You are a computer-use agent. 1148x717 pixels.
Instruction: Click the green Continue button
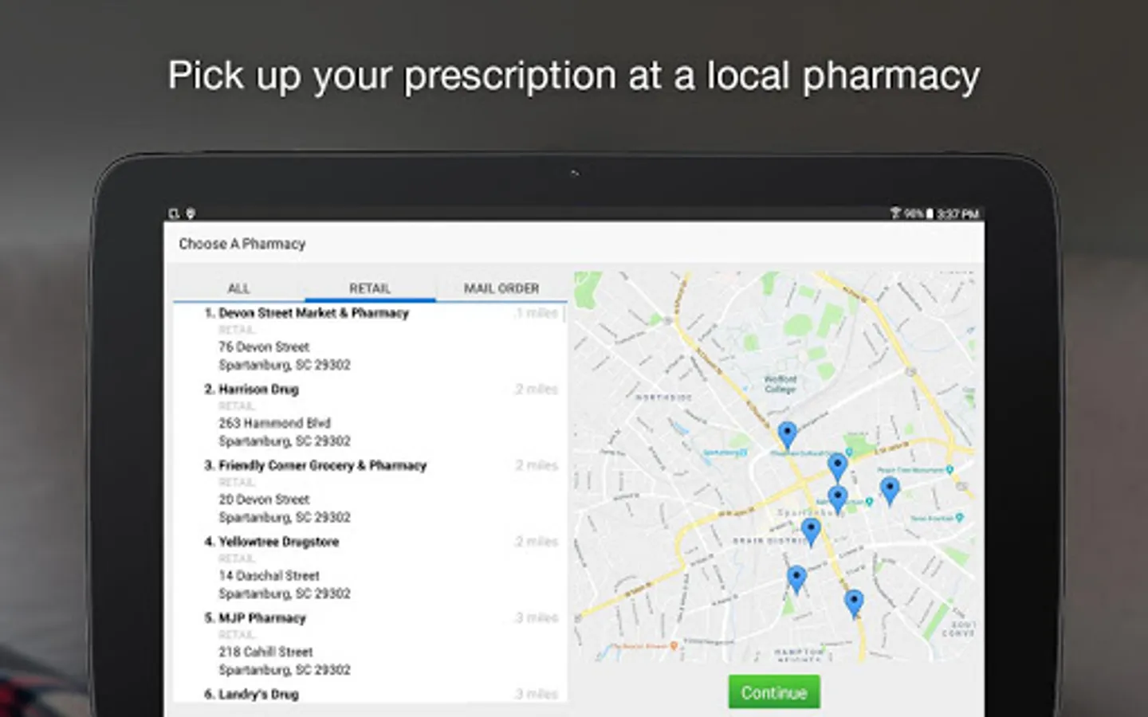tap(774, 692)
